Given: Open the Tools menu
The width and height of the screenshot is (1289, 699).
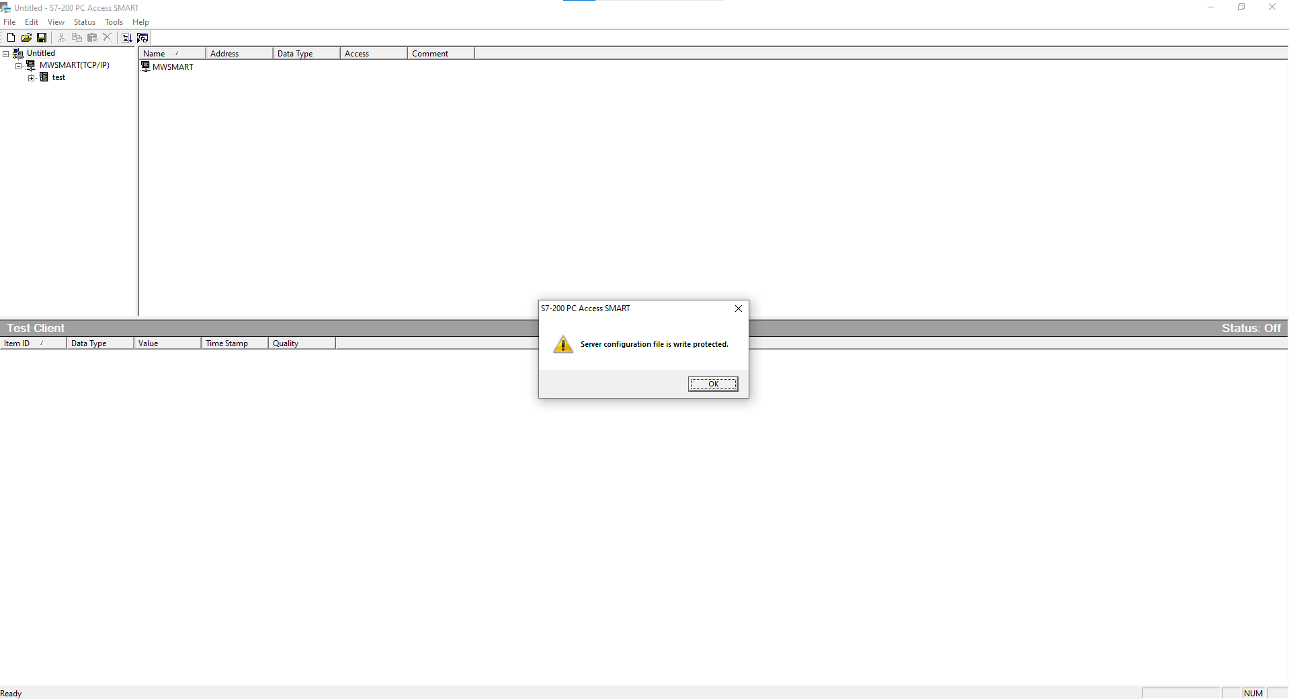Looking at the screenshot, I should [x=114, y=22].
